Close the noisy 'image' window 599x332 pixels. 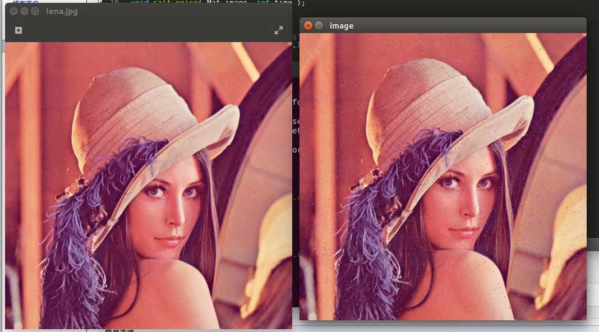[x=308, y=25]
